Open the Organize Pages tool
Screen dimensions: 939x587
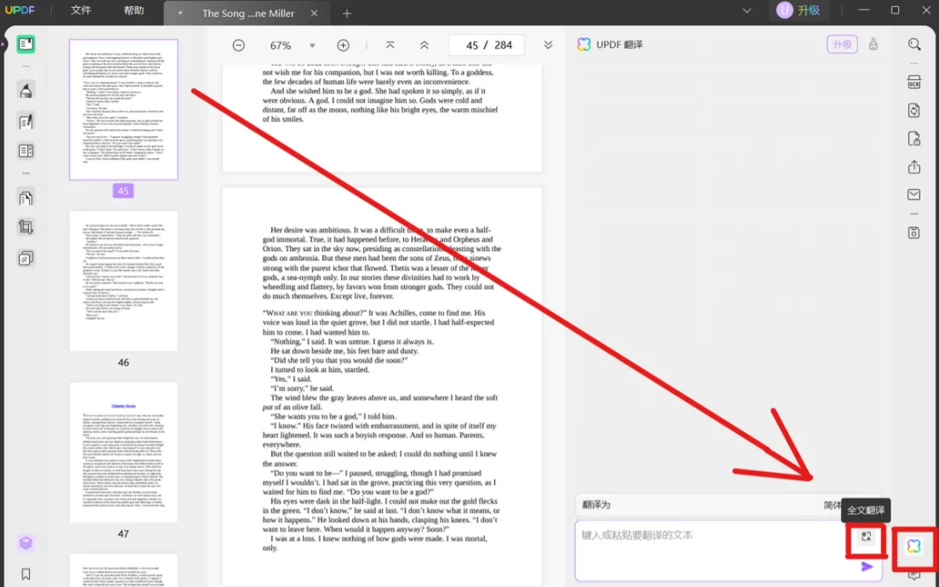tap(26, 198)
